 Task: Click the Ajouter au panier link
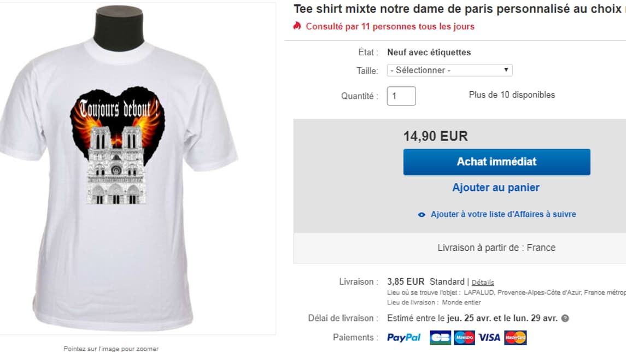(496, 187)
